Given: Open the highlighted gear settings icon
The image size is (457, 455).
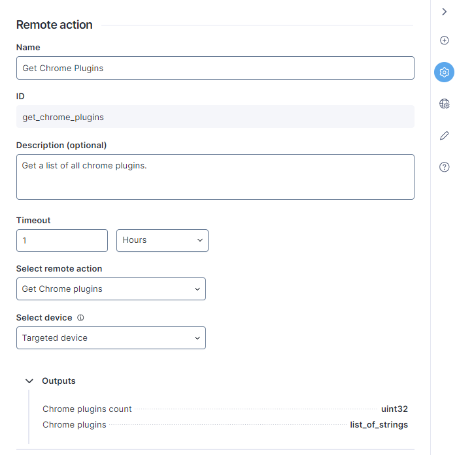Looking at the screenshot, I should point(444,72).
